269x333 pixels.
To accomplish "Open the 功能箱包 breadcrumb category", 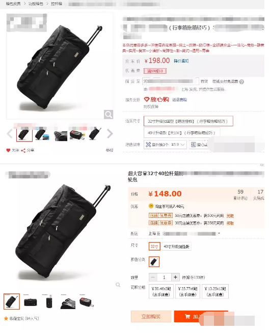I will coord(36,4).
